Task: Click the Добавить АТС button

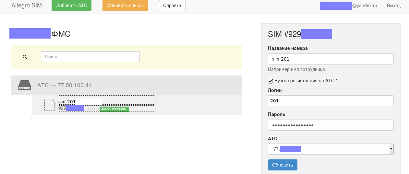Action: (x=72, y=6)
